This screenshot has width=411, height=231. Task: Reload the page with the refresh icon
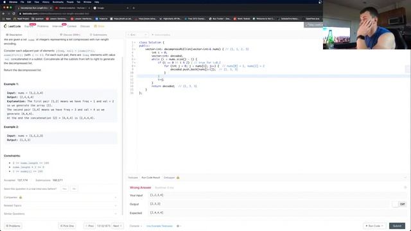pyautogui.click(x=14, y=13)
